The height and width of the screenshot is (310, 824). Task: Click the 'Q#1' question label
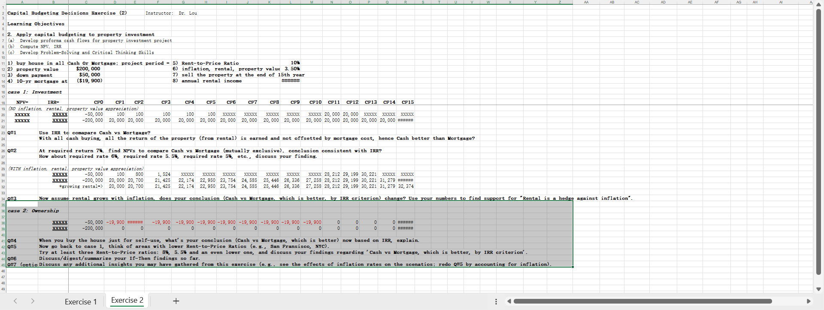(12, 132)
